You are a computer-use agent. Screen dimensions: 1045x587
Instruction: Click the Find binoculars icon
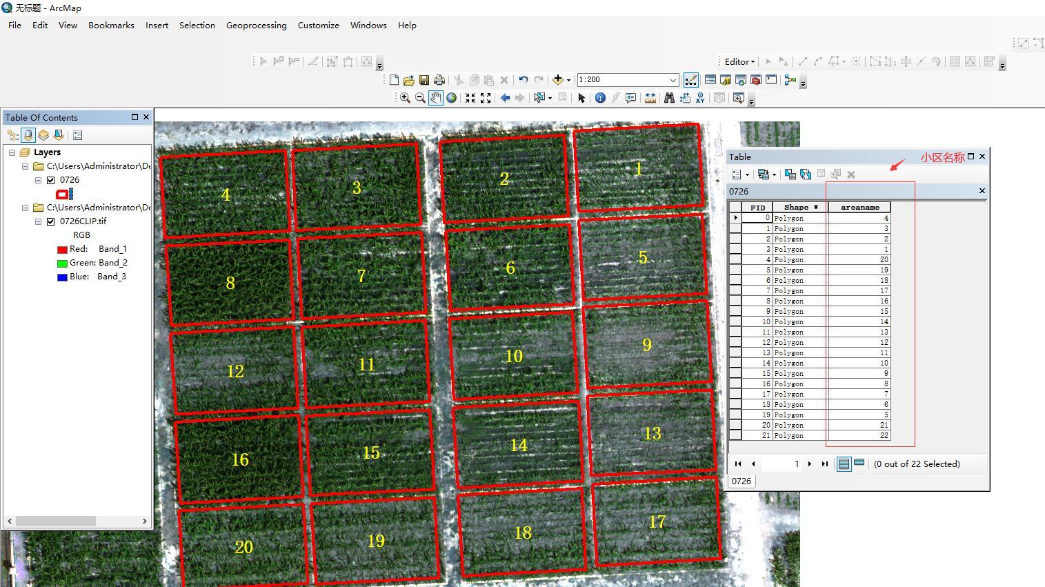tap(668, 98)
